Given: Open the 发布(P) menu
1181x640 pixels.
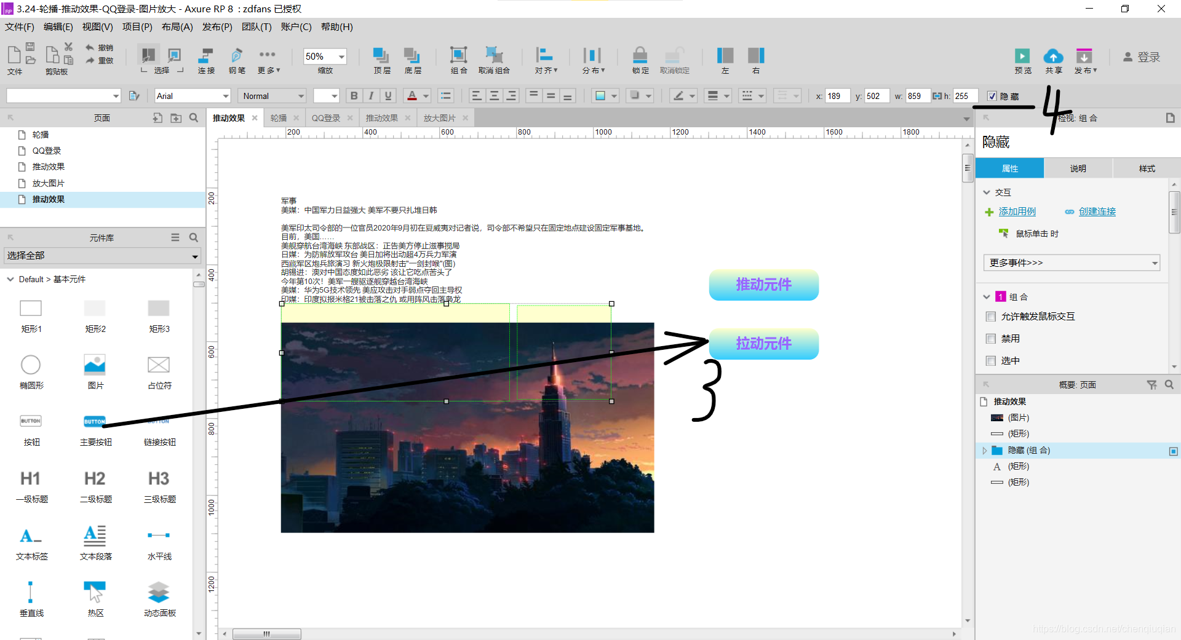Looking at the screenshot, I should (217, 27).
